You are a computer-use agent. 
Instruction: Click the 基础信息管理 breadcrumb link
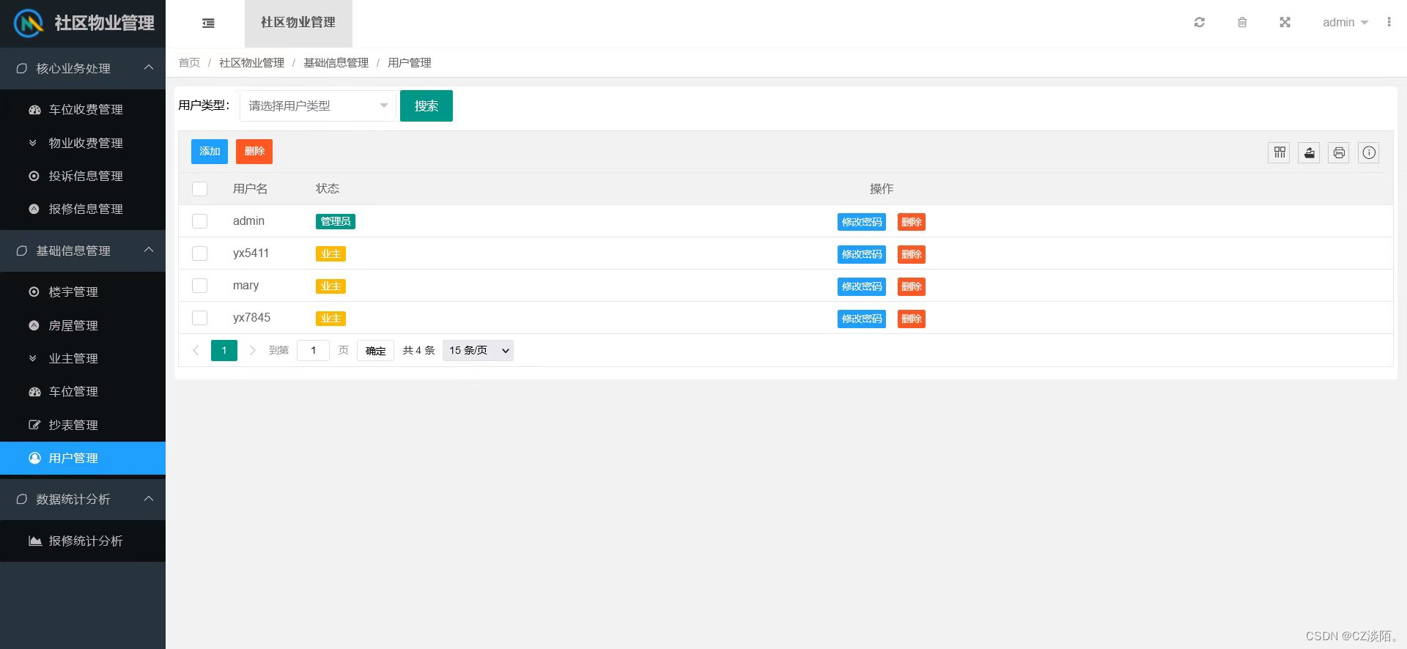(x=336, y=63)
